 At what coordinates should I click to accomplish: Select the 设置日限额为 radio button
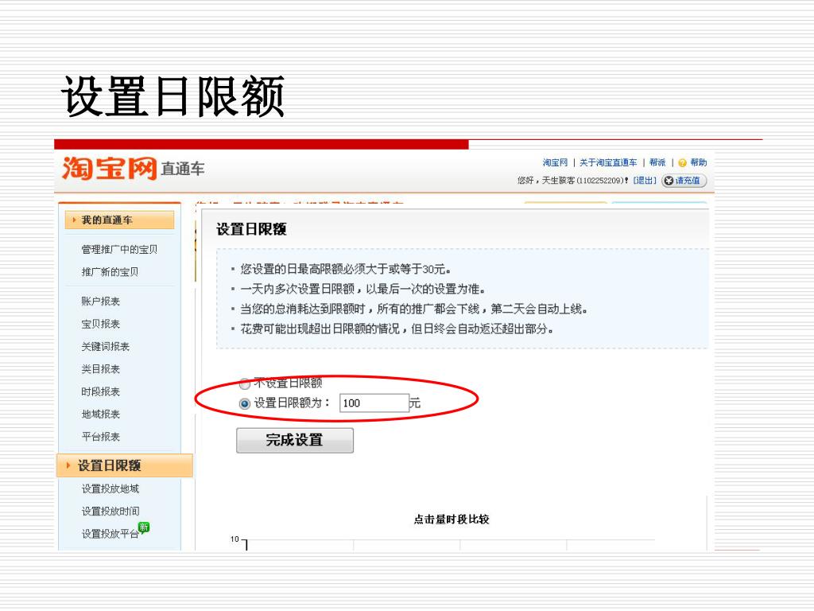click(x=245, y=403)
